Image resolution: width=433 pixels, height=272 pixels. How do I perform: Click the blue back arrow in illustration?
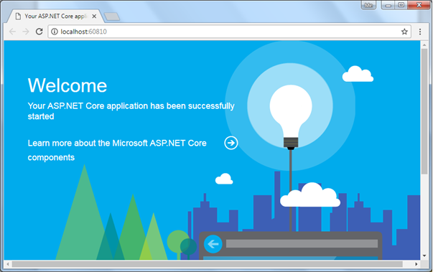pyautogui.click(x=213, y=244)
